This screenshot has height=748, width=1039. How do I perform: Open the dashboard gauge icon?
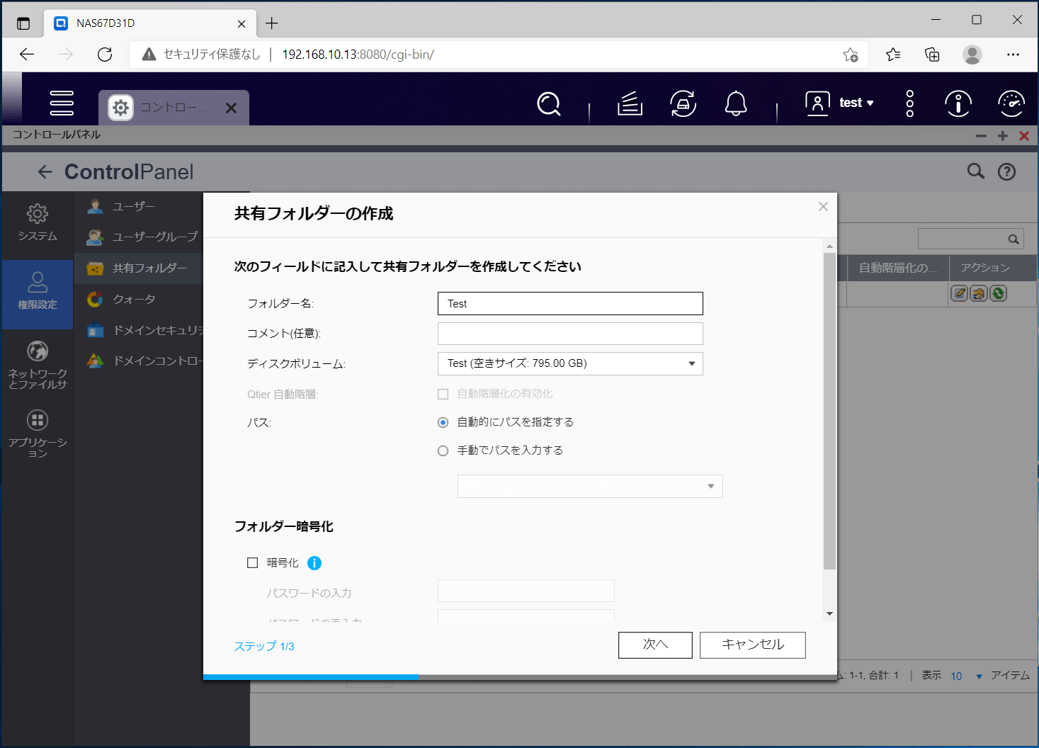point(1011,103)
